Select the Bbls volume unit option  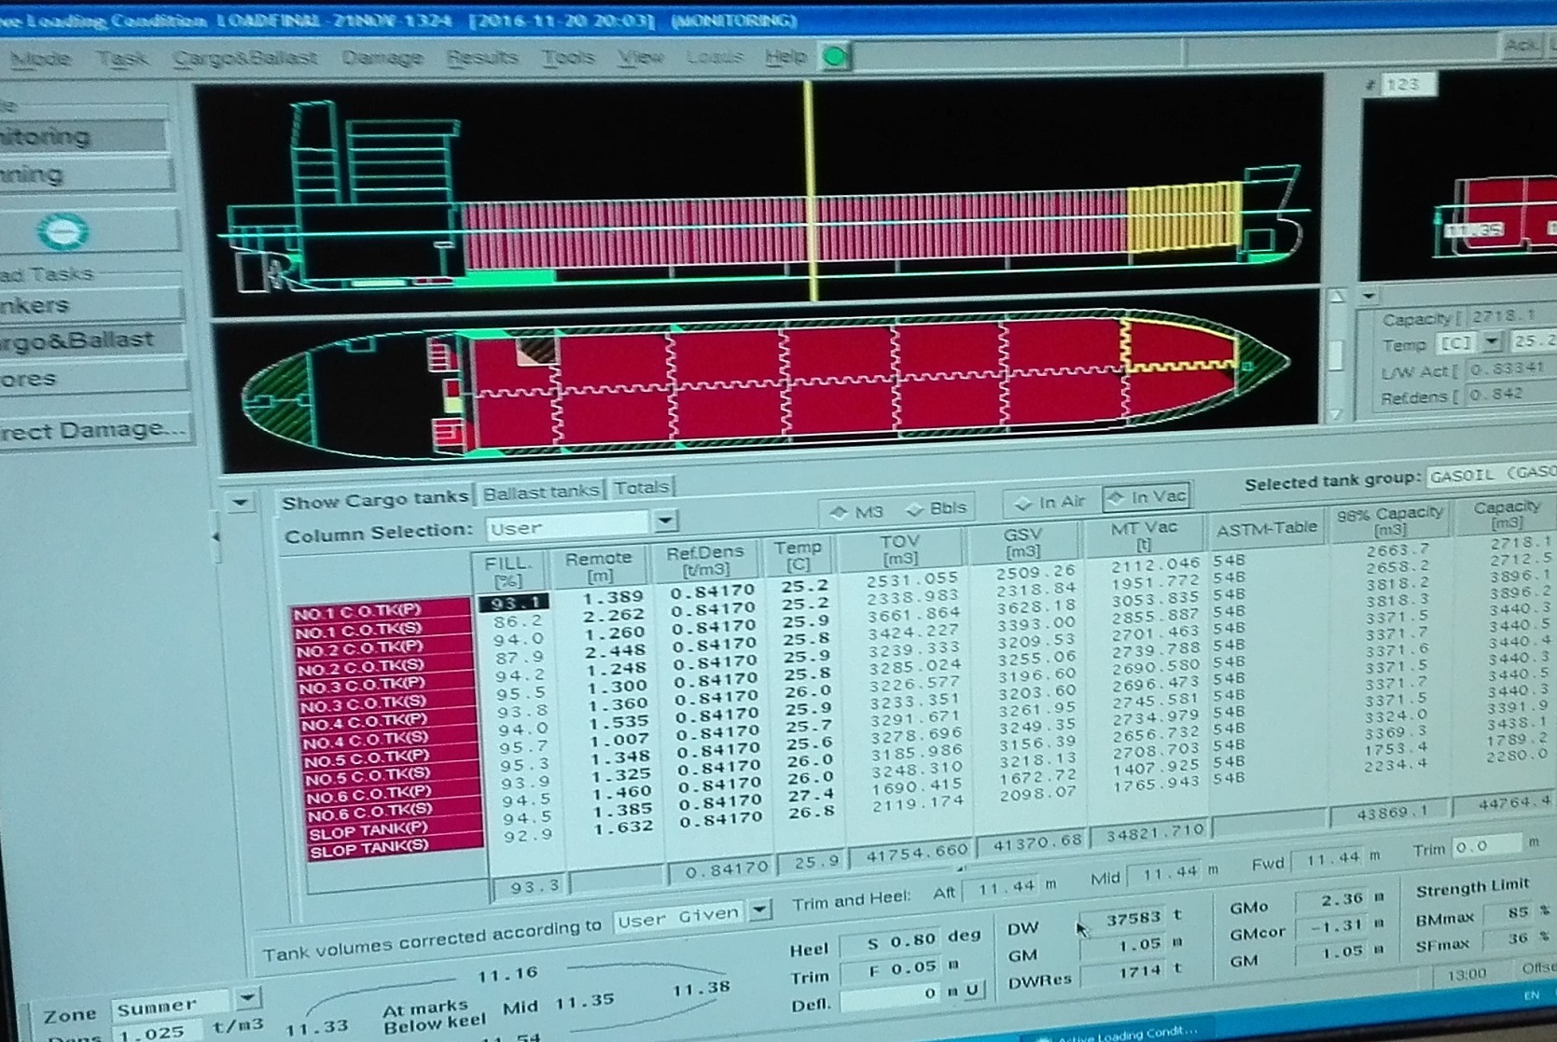(937, 508)
